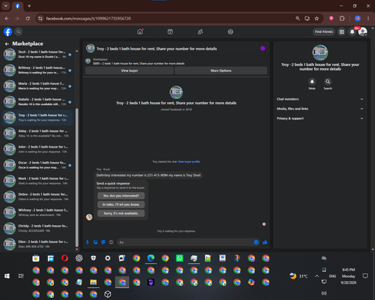Open the Windows notification center icon

click(365, 276)
